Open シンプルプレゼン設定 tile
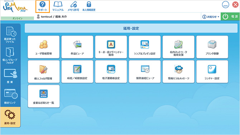This screenshot has width=240, height=135. tap(145, 47)
